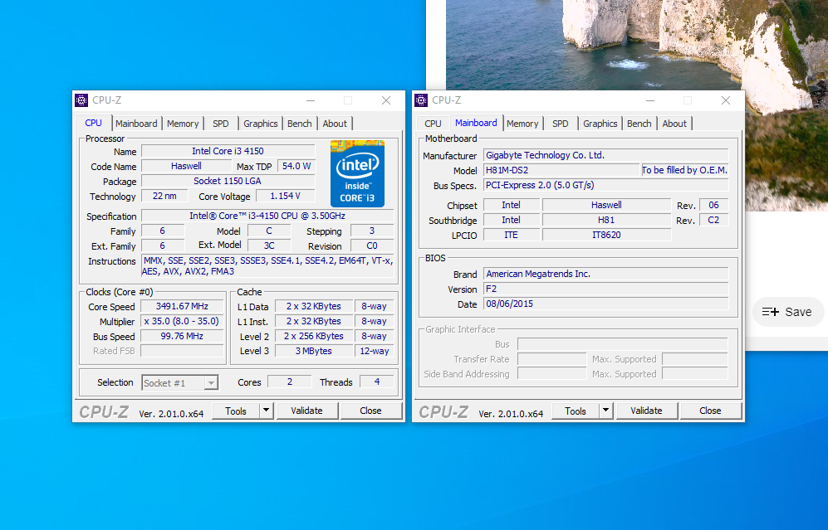The width and height of the screenshot is (828, 530).
Task: Expand the Tools arrow in the left CPU-Z window
Action: click(266, 411)
